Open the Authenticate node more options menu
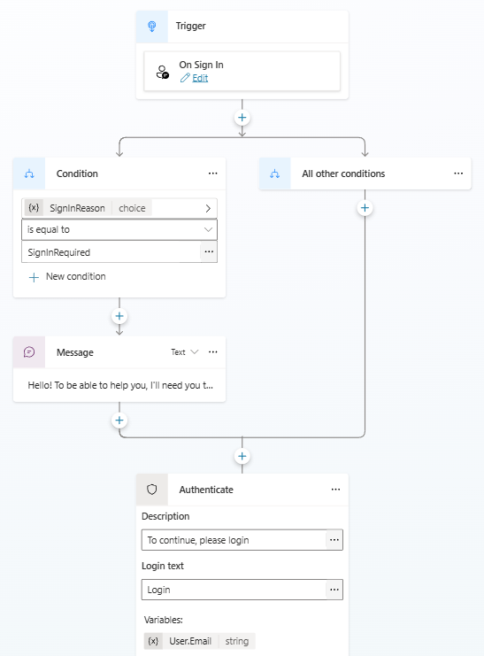The image size is (484, 656). (x=335, y=490)
